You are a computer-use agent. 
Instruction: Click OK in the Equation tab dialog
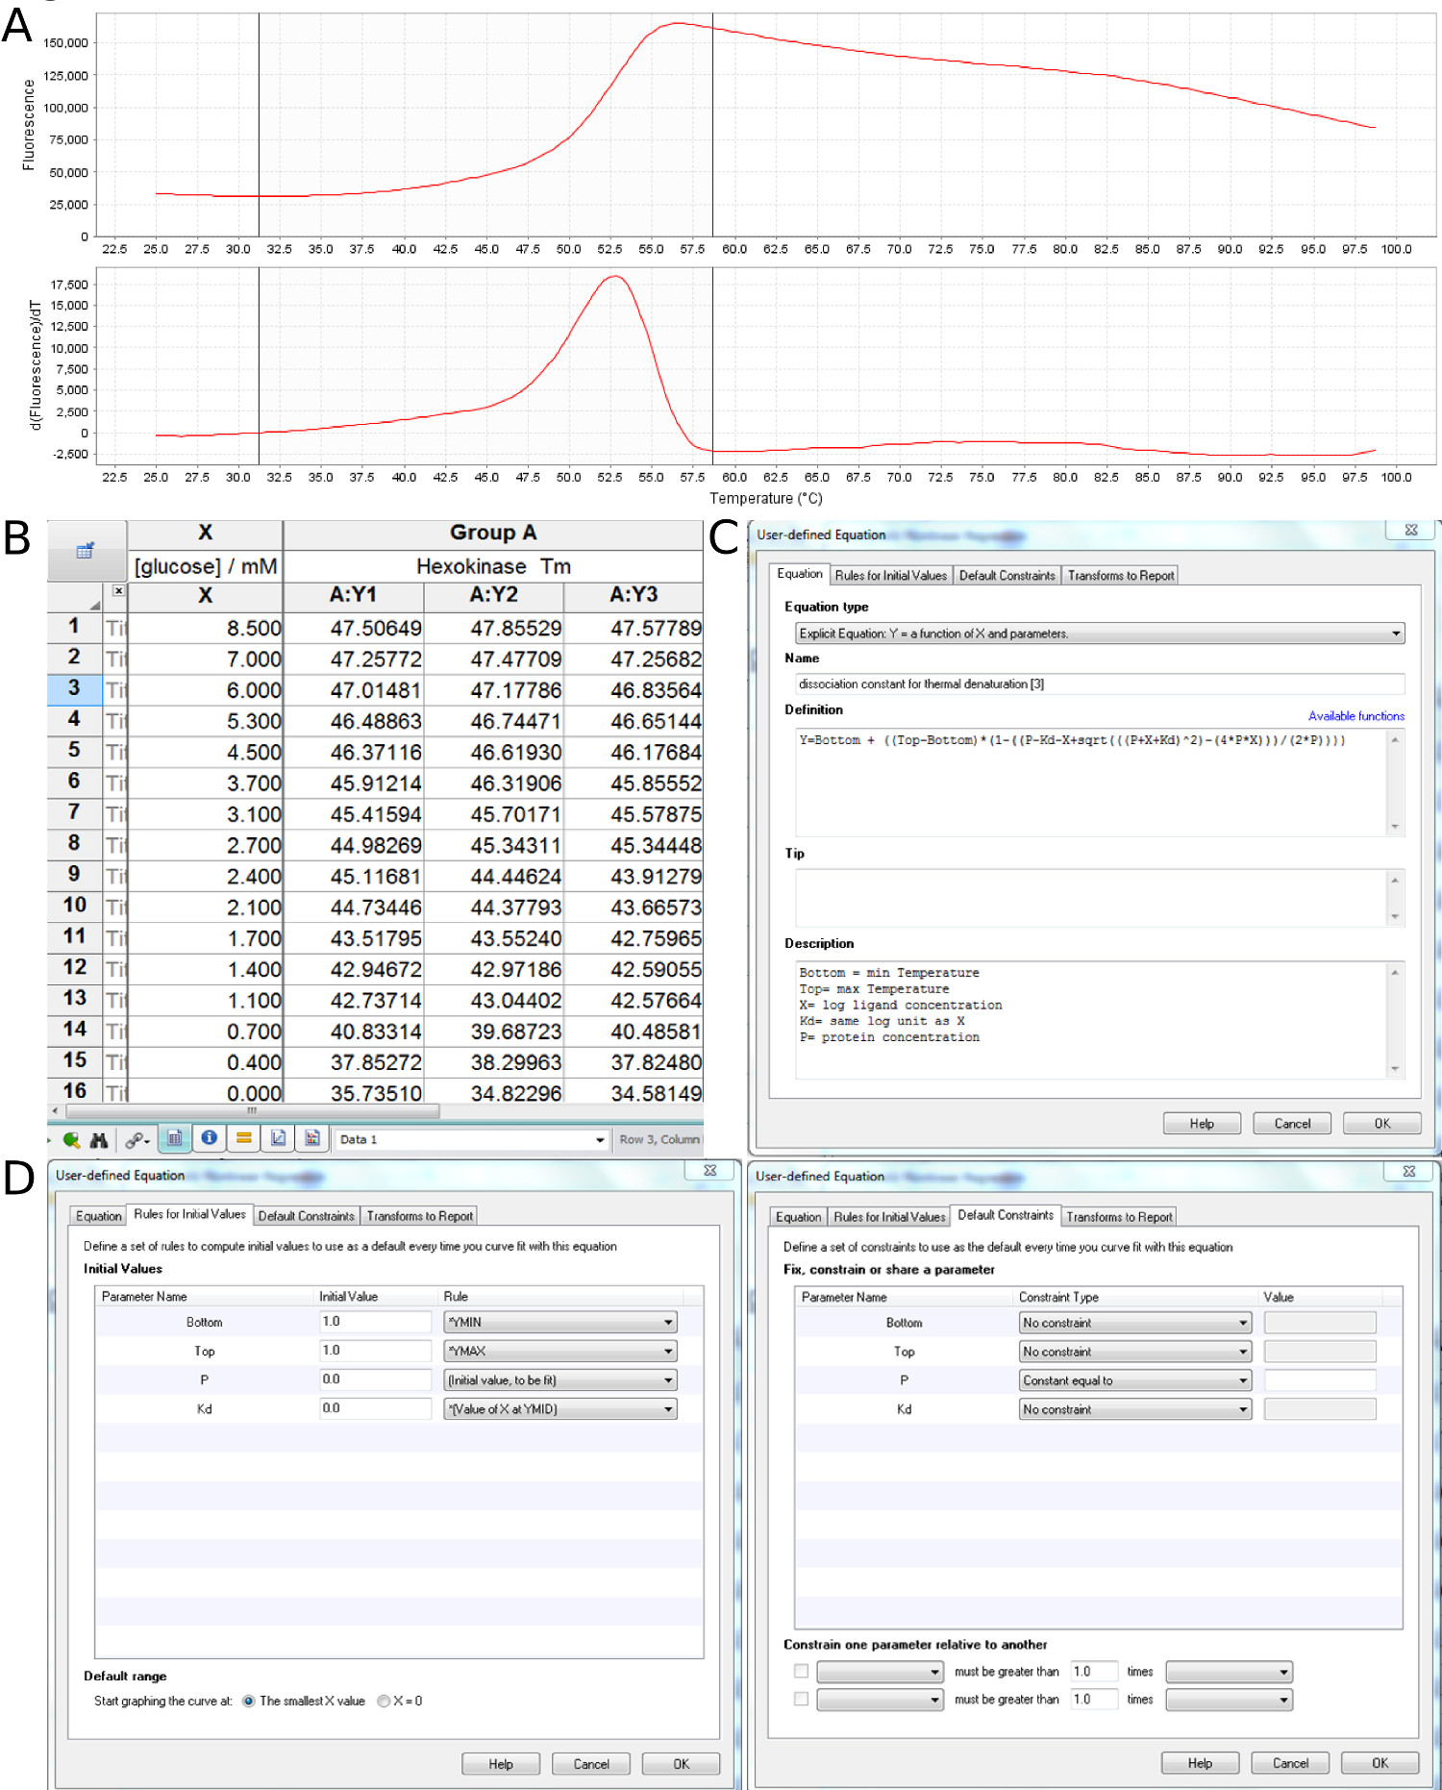(x=1381, y=1123)
